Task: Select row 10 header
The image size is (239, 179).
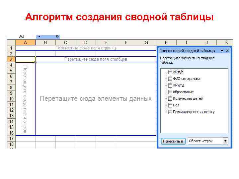Action: [x=11, y=99]
